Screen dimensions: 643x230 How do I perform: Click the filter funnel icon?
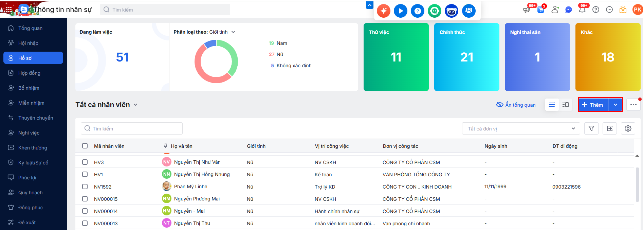[591, 128]
